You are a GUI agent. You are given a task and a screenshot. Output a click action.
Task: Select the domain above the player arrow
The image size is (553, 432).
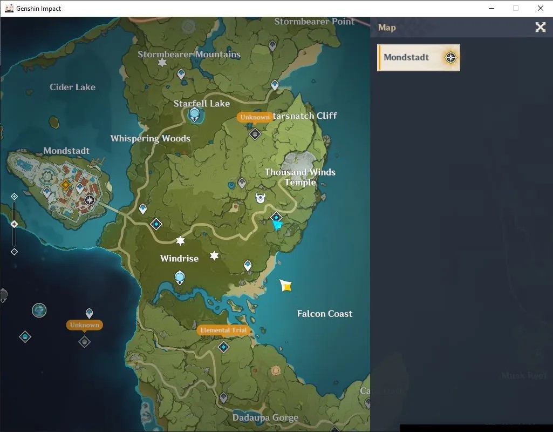[276, 217]
